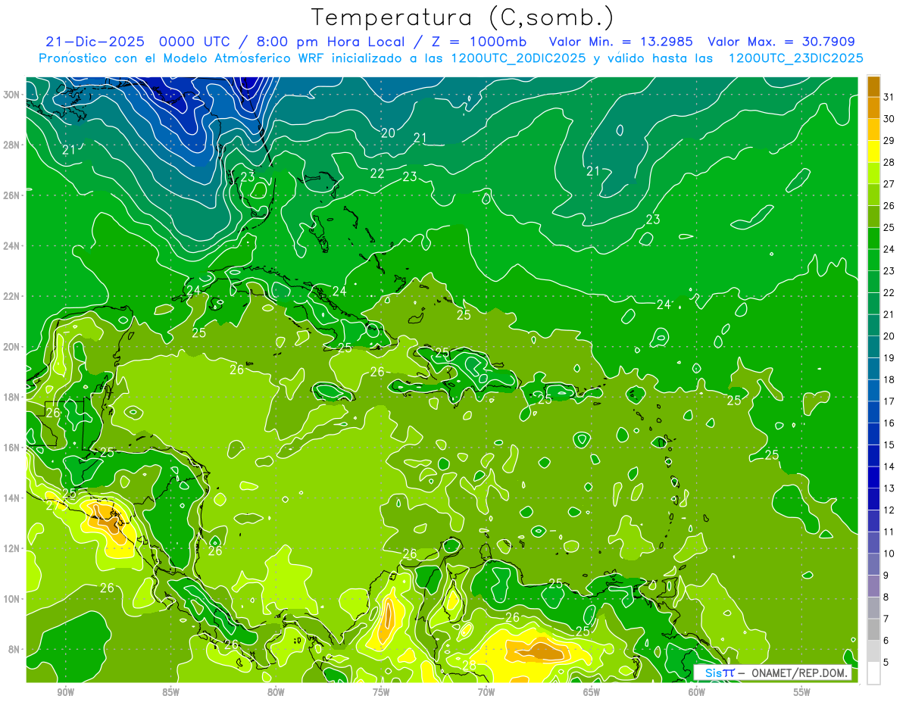Click the 80W longitude axis label
909x702 pixels.
[276, 692]
